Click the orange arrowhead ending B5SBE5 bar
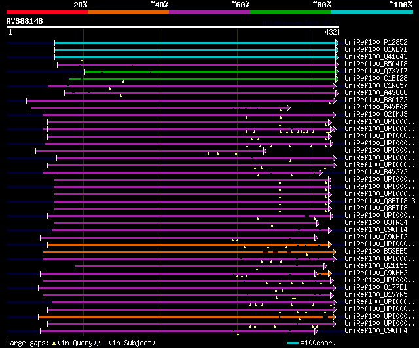419x348 pixels. [x=335, y=252]
